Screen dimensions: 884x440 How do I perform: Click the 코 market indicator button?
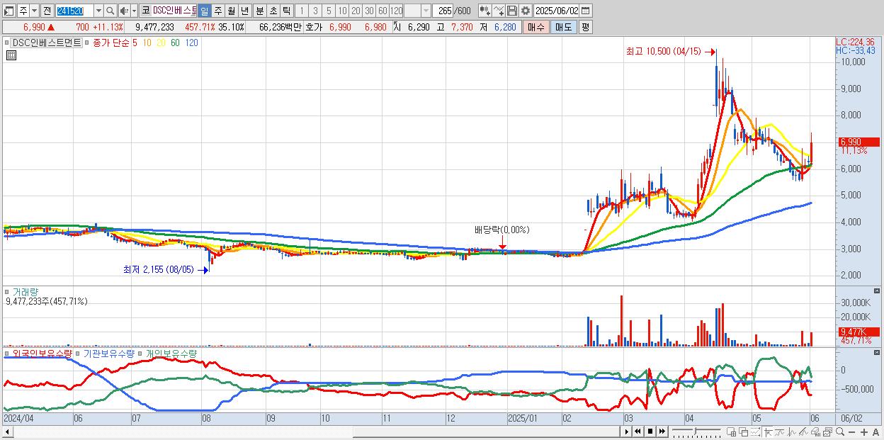click(x=145, y=11)
